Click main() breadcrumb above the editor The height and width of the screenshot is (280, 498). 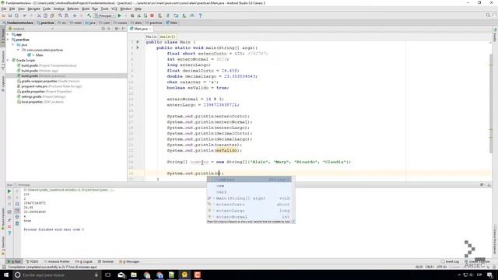coord(168,37)
